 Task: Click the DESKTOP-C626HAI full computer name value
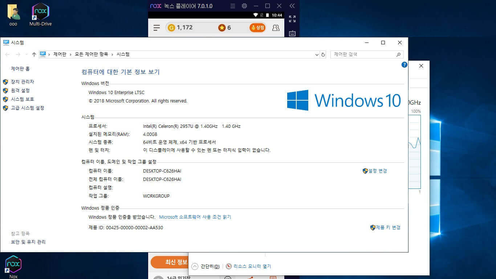tap(162, 179)
